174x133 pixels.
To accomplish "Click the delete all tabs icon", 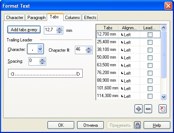I will click(x=163, y=109).
